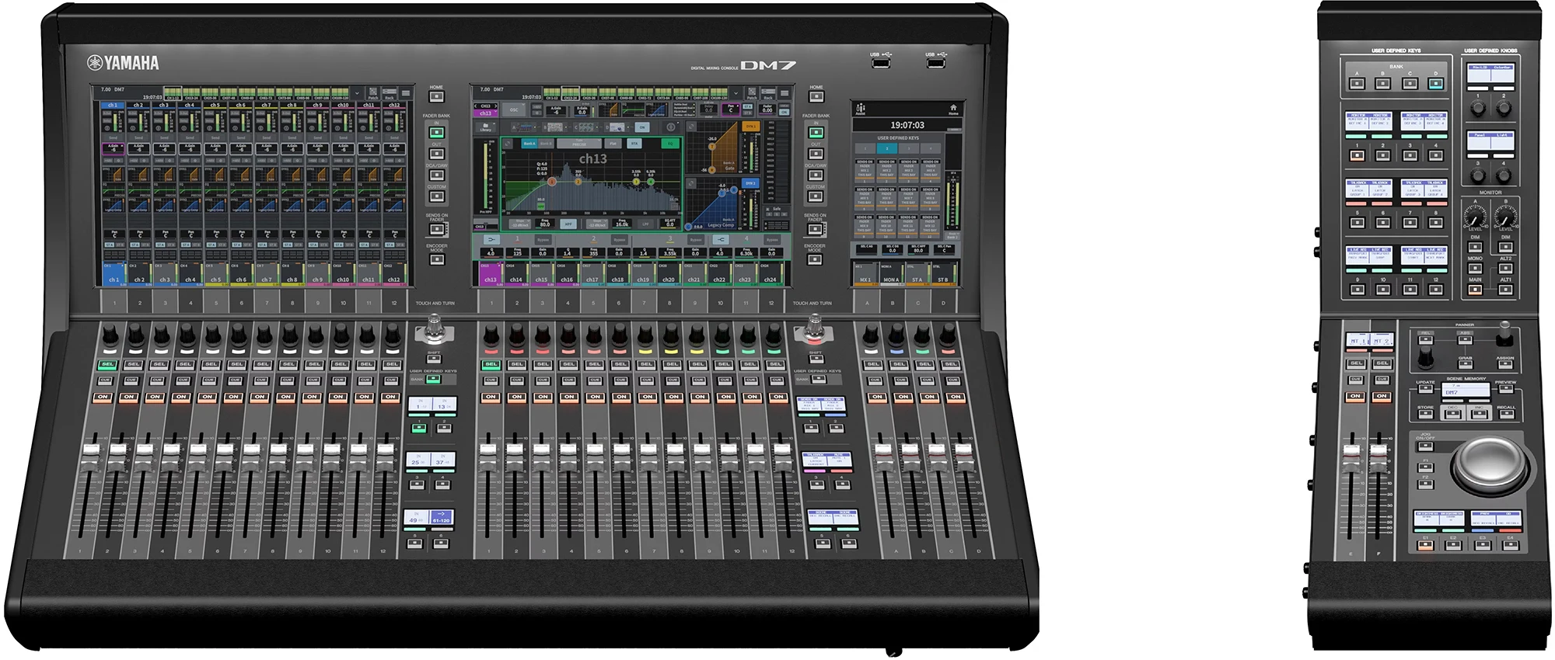
Task: Push user defined key 1 on control panel
Action: pyautogui.click(x=1358, y=155)
